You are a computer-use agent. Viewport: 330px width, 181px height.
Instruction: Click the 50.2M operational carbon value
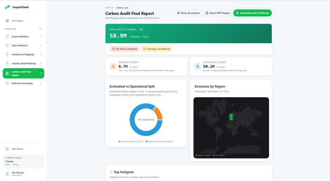point(209,67)
